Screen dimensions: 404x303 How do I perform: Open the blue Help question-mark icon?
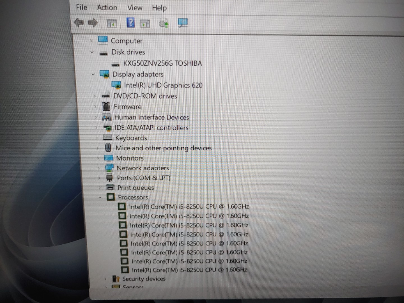click(130, 22)
